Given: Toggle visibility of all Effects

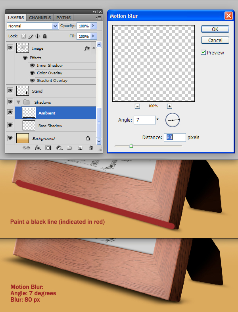Looking at the screenshot, I should click(x=25, y=58).
